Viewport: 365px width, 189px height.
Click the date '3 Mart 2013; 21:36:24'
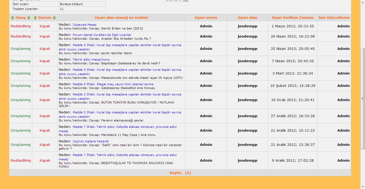coord(293,73)
